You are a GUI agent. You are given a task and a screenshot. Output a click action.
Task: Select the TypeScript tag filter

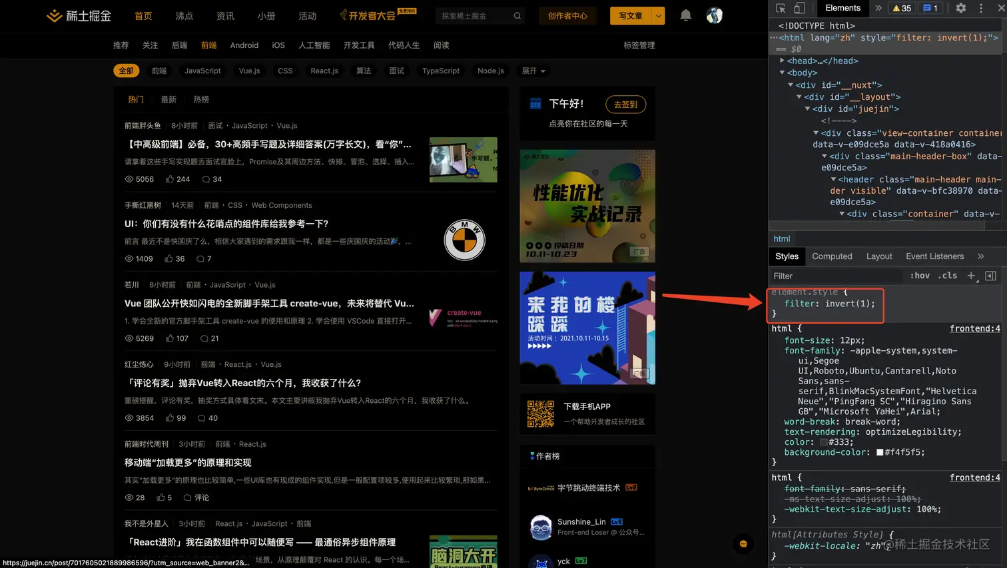[x=440, y=71]
